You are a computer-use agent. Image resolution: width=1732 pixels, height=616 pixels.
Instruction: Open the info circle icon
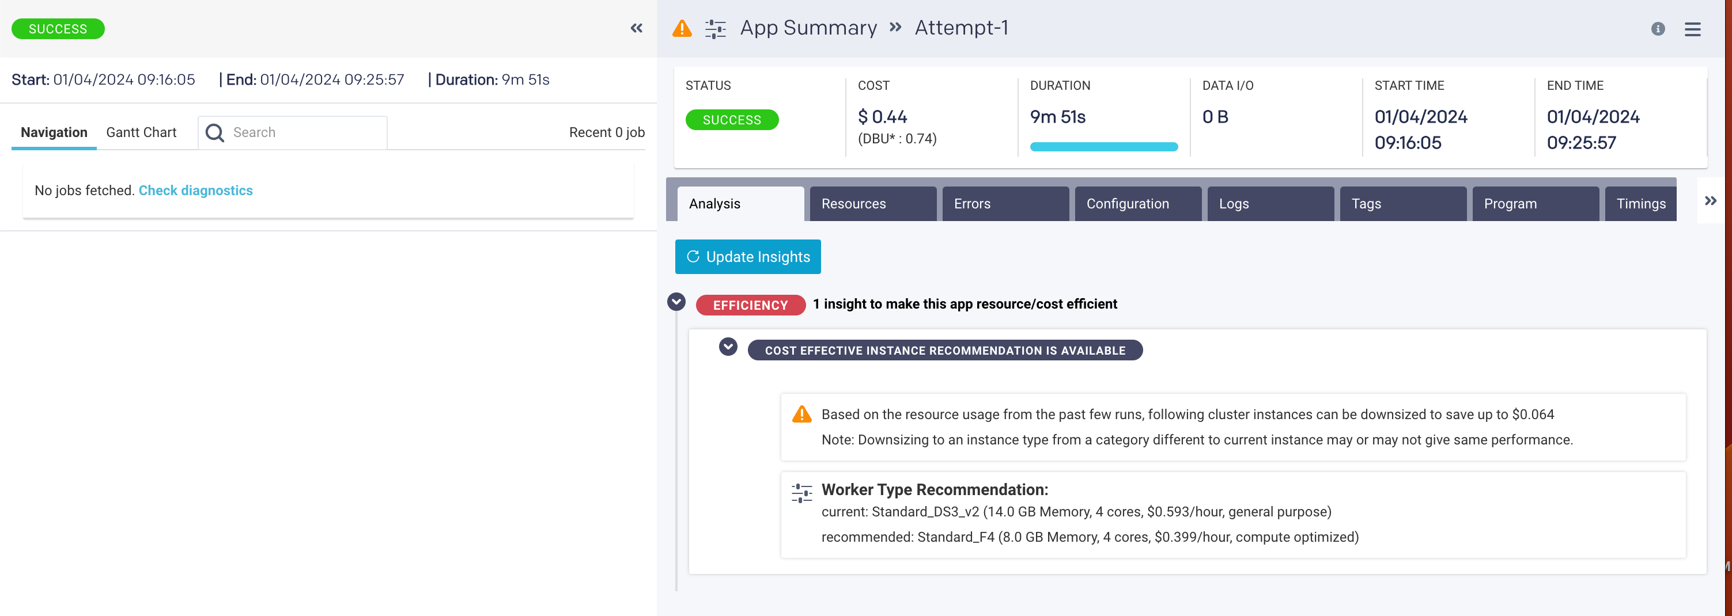click(1657, 29)
